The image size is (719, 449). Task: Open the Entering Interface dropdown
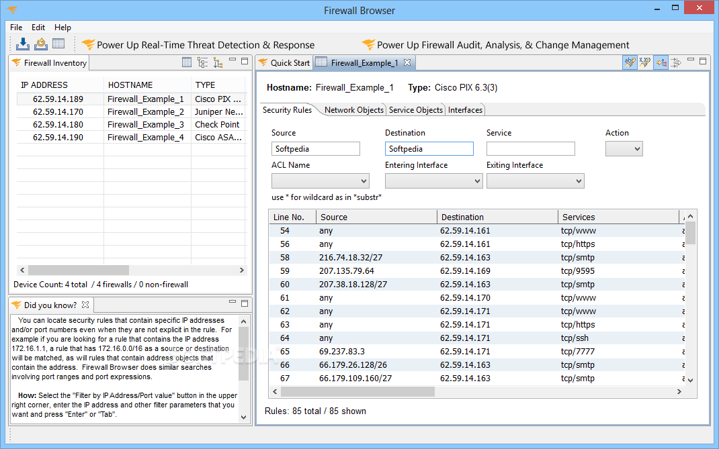(433, 181)
